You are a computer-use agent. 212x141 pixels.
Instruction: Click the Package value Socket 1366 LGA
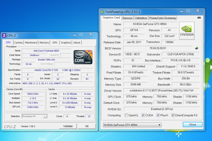[46, 60]
